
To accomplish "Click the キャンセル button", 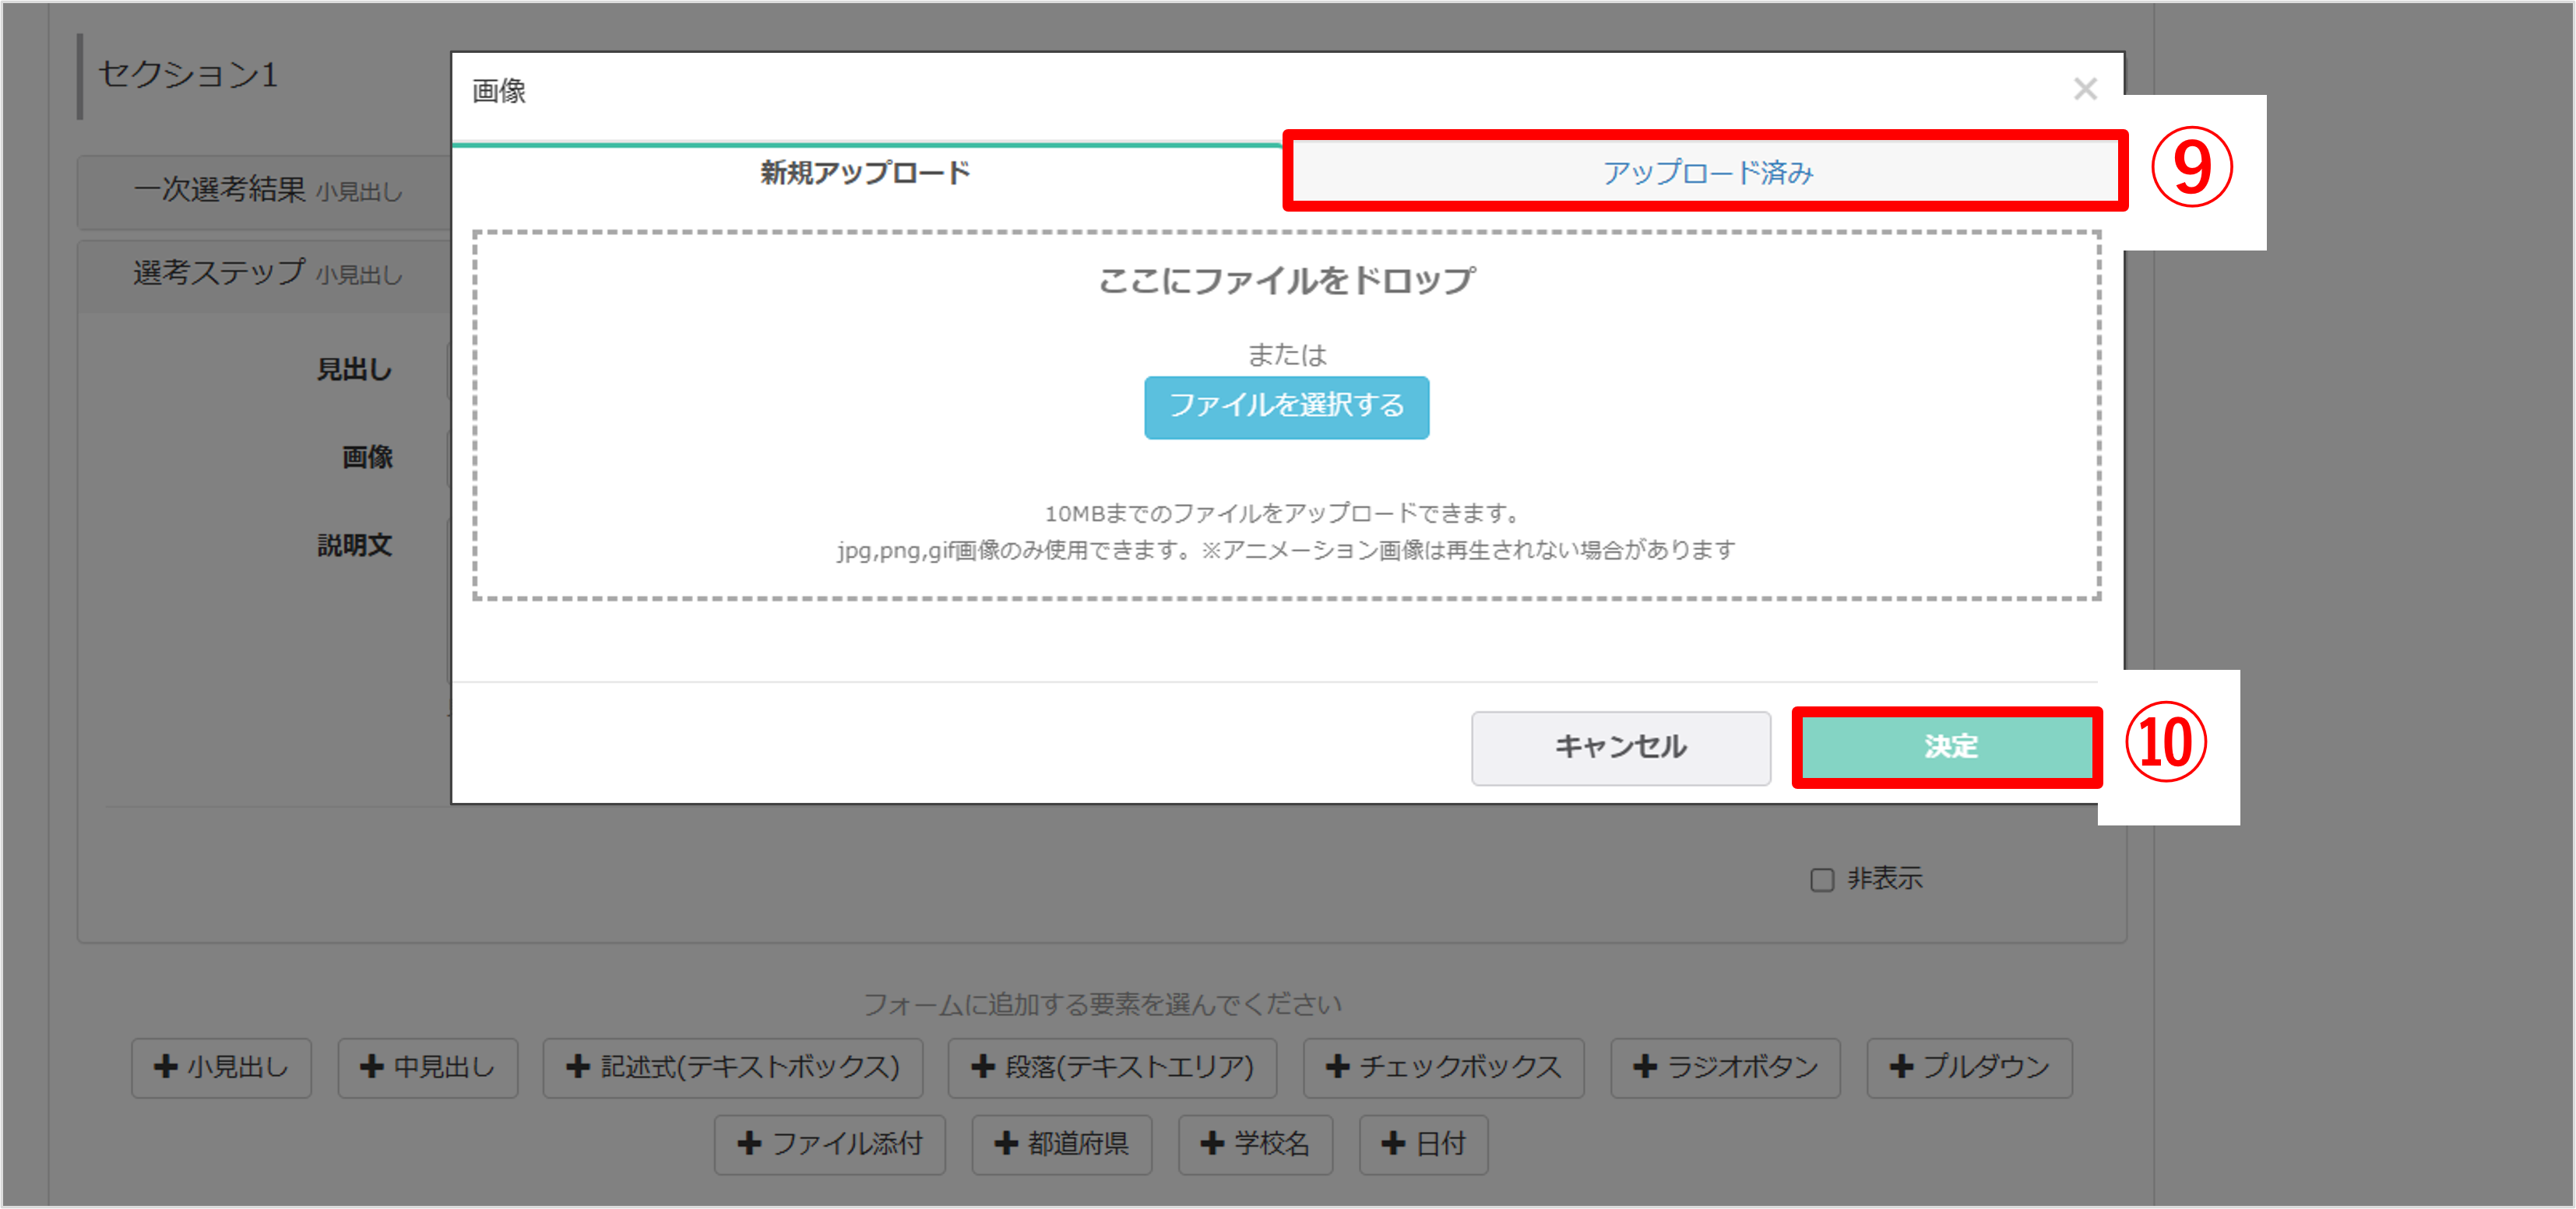I will [1620, 748].
